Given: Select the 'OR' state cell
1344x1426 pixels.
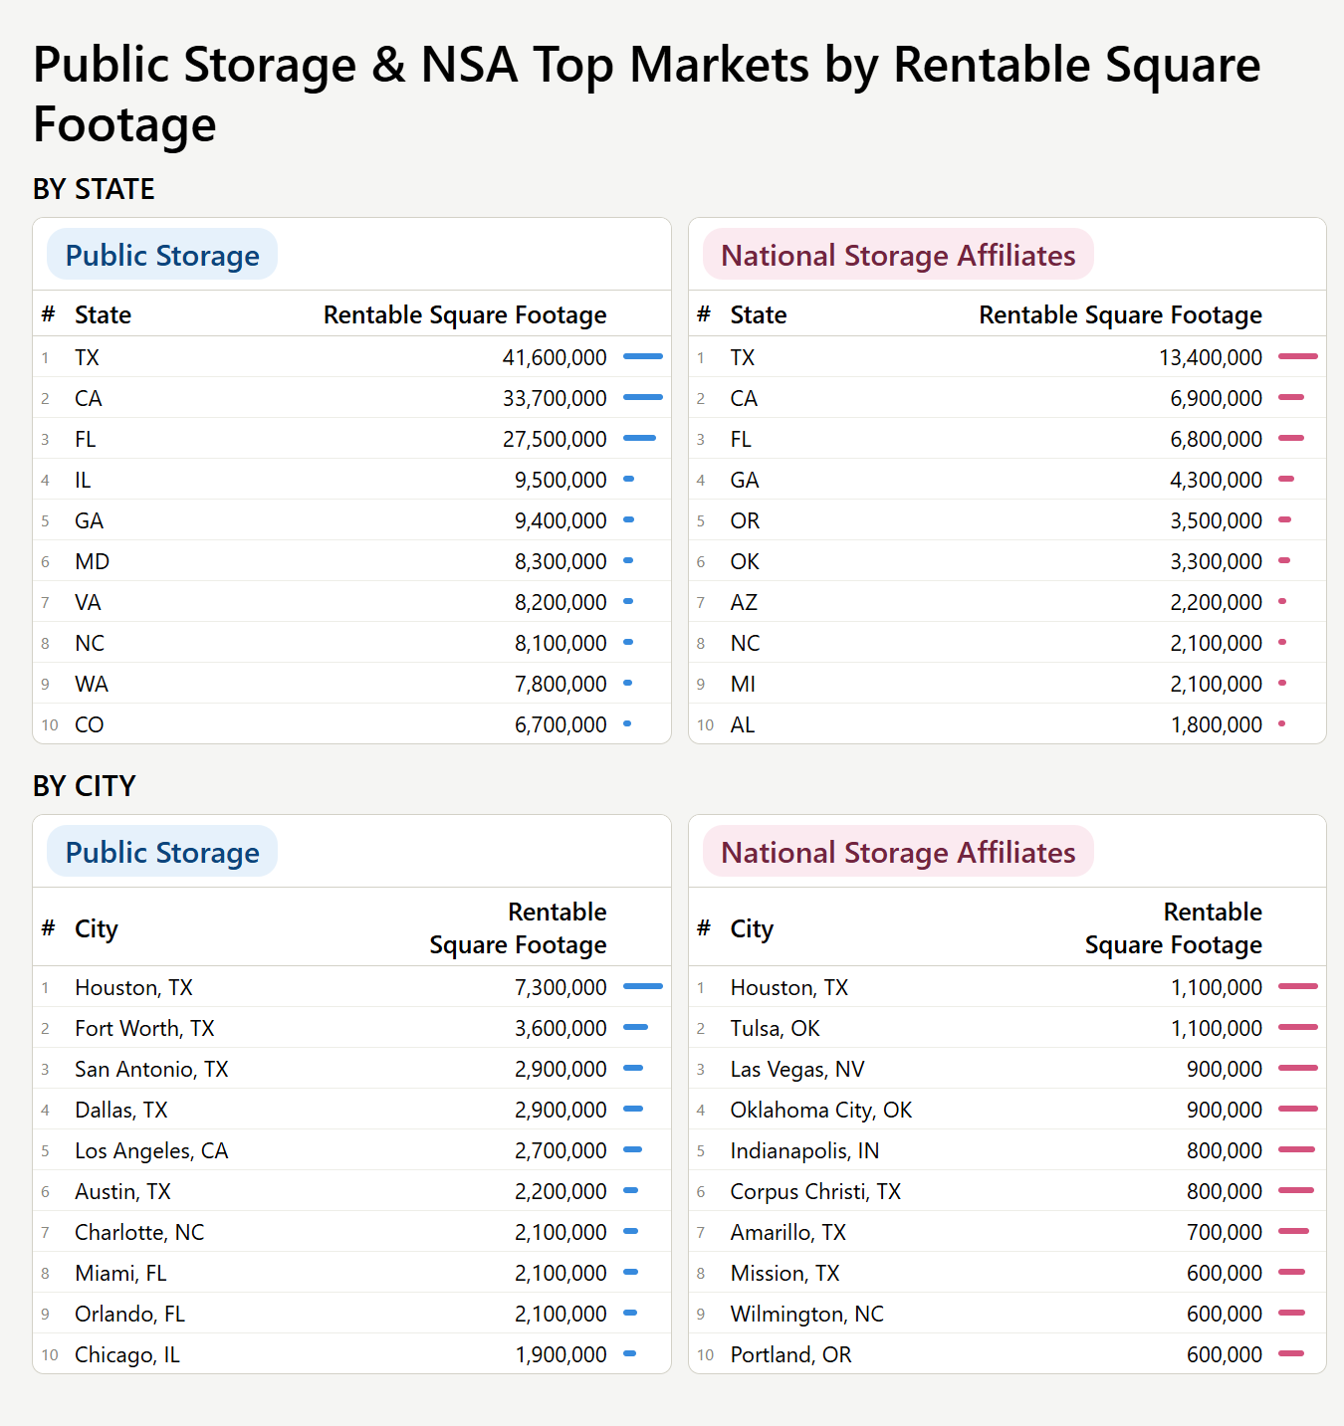Looking at the screenshot, I should pos(745,520).
